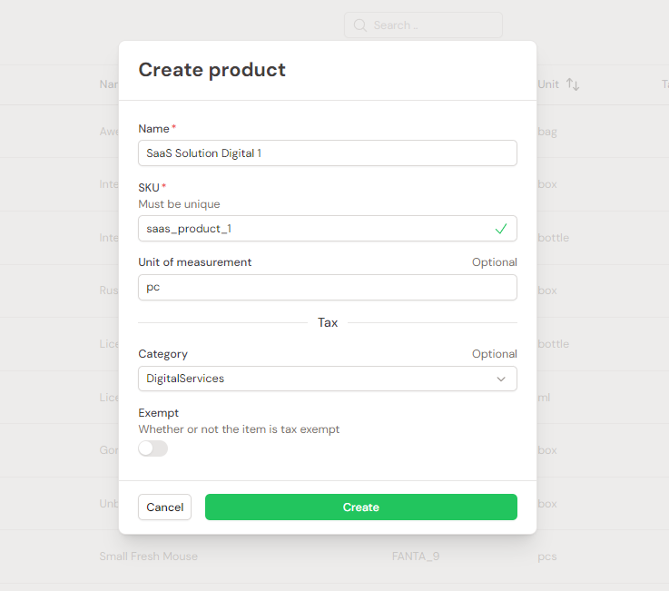Click the ml unit cell in the table

click(x=544, y=398)
